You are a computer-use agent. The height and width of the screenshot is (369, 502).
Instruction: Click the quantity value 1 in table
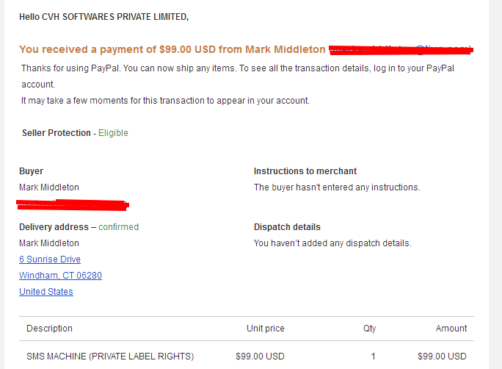(x=373, y=357)
